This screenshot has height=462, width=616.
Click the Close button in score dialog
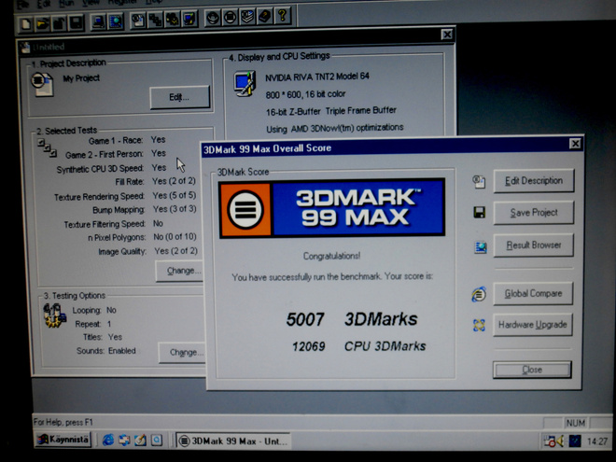pyautogui.click(x=532, y=370)
